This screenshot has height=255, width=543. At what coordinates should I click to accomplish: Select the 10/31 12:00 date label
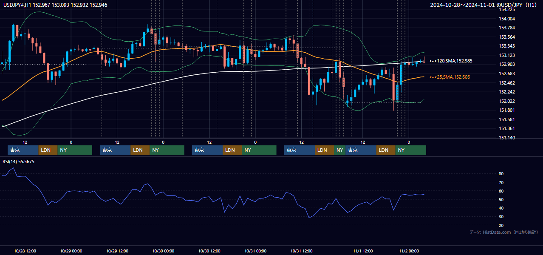pyautogui.click(x=302, y=251)
